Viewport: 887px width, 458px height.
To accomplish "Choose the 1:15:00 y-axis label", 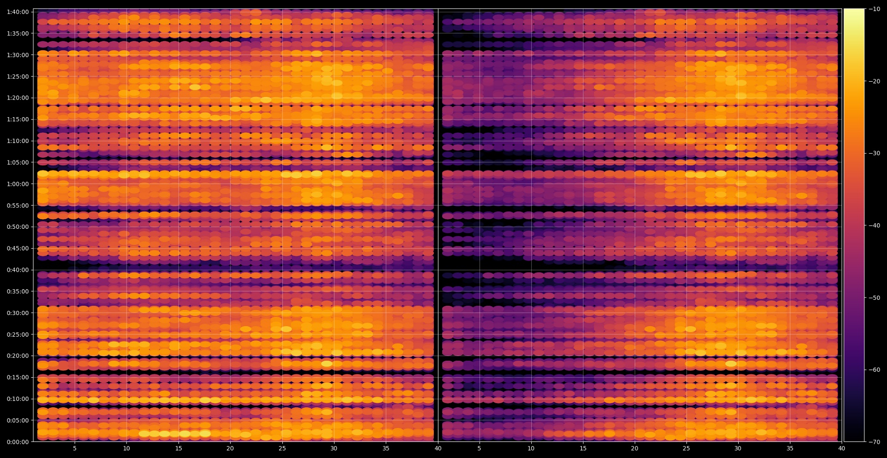I will pyautogui.click(x=18, y=119).
